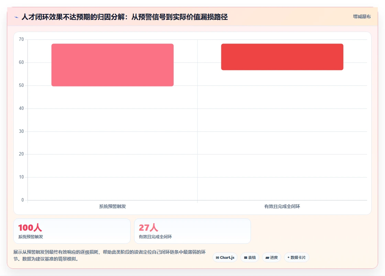Click the y-axis value 0
Screen dimensions: 385x276
tap(23, 200)
